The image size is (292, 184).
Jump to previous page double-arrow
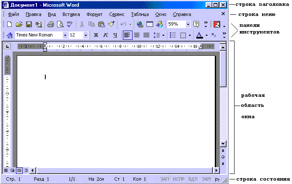pos(223,150)
